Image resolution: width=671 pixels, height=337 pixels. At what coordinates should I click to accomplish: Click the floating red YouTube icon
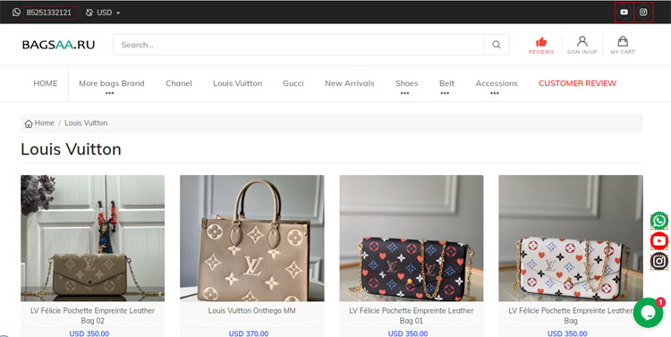pos(659,241)
